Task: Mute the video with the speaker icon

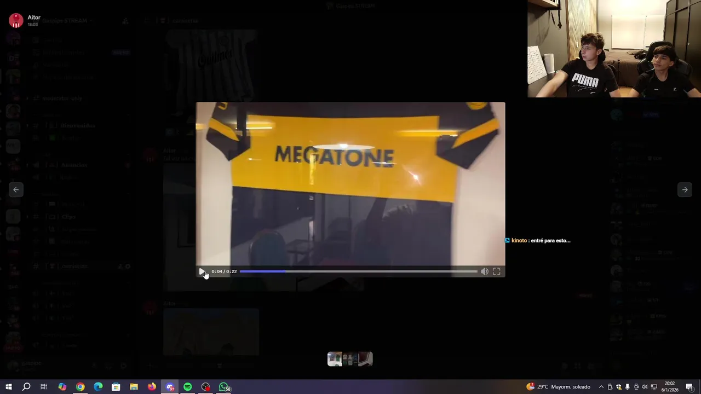Action: click(485, 271)
